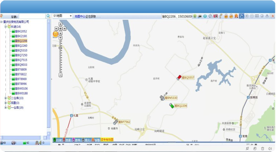Click the gray 渝BP7562 truck marker

pos(116,122)
